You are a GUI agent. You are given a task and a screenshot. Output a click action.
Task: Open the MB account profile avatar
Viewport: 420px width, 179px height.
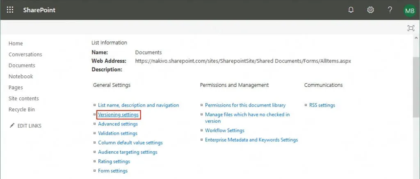[409, 11]
